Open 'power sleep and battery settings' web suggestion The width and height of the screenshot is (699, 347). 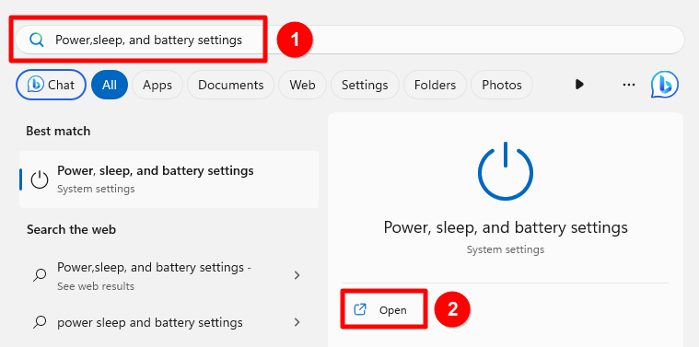pyautogui.click(x=169, y=322)
